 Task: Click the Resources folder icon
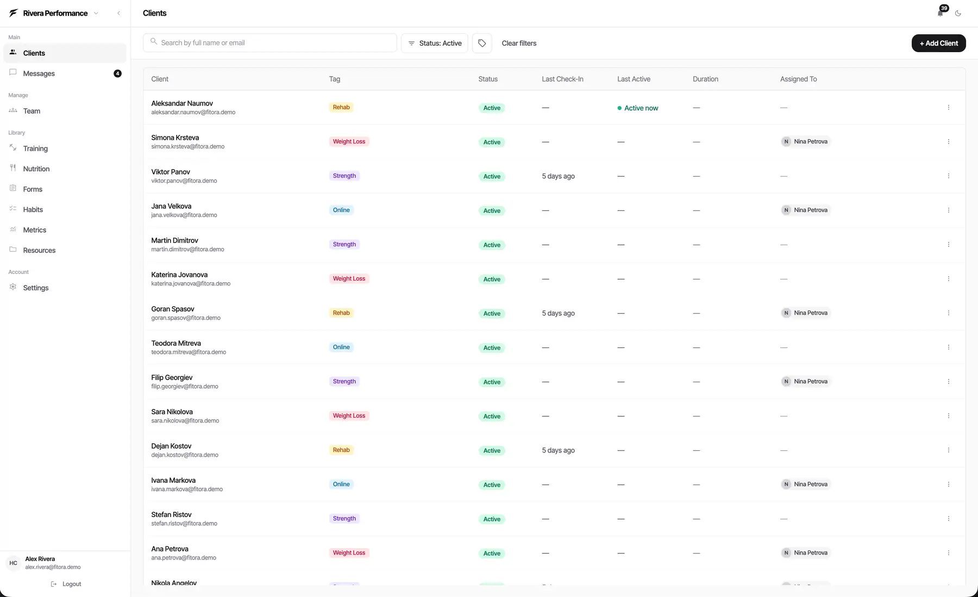13,250
